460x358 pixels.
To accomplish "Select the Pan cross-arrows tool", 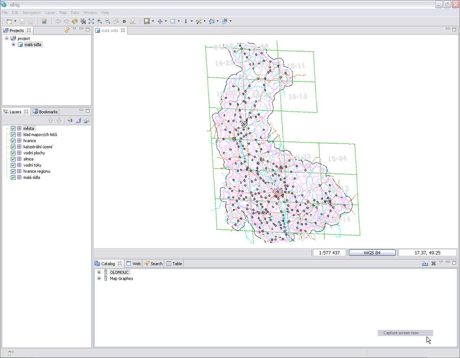I will 160,21.
